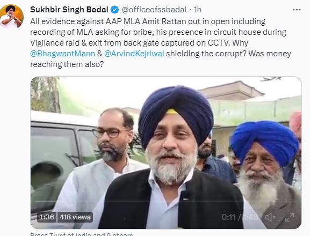310x236 pixels.
Task: Click the 418 views counter
Action: click(75, 217)
